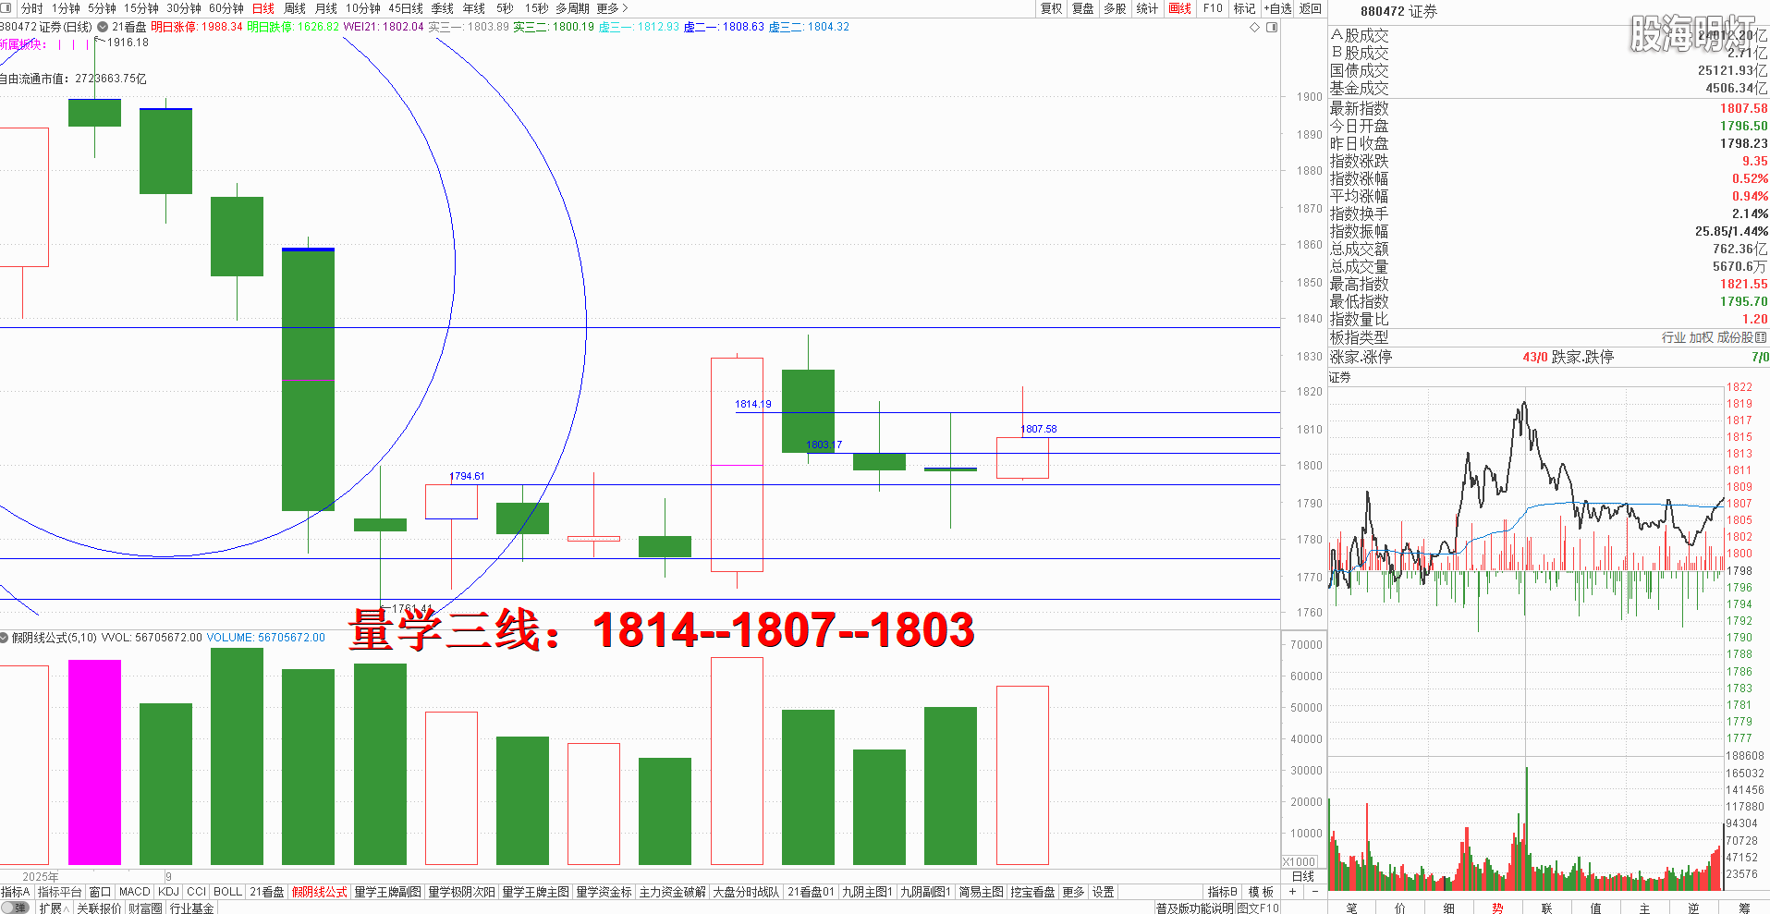The height and width of the screenshot is (914, 1770).
Task: Select the 日线 daily period
Action: pos(263,8)
